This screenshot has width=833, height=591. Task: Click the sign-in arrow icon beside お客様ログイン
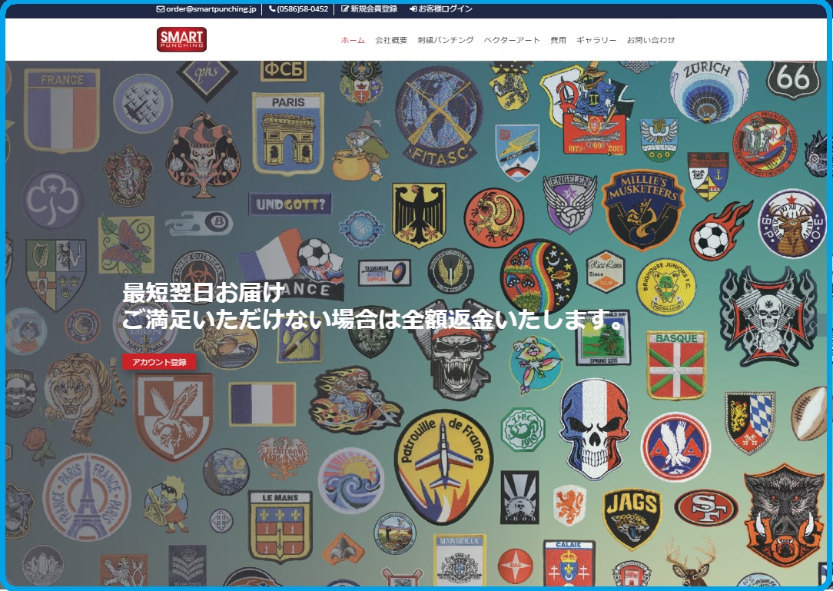pyautogui.click(x=413, y=9)
